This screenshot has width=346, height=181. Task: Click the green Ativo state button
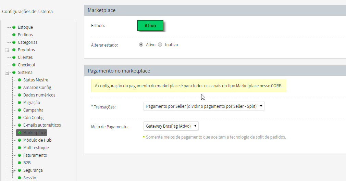[150, 26]
